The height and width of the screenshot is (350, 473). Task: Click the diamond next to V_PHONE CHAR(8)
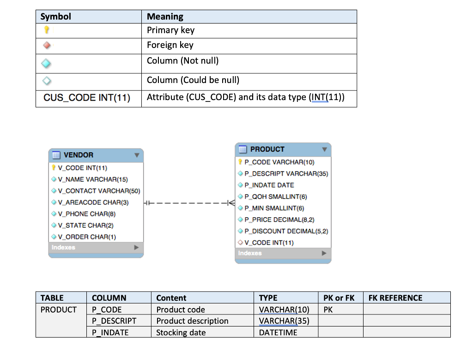(x=55, y=214)
